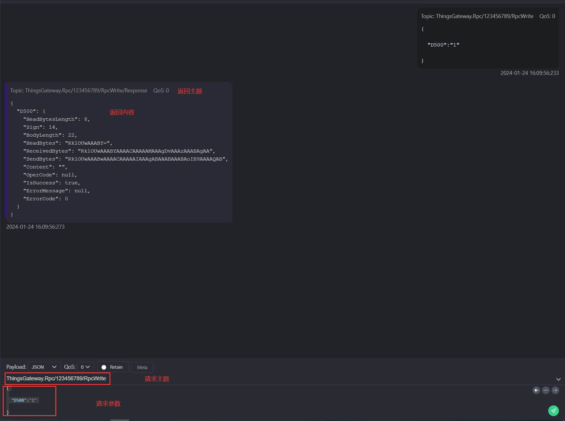Expand the topic history chevron
Screen dimensions: 565x421
[x=558, y=379]
